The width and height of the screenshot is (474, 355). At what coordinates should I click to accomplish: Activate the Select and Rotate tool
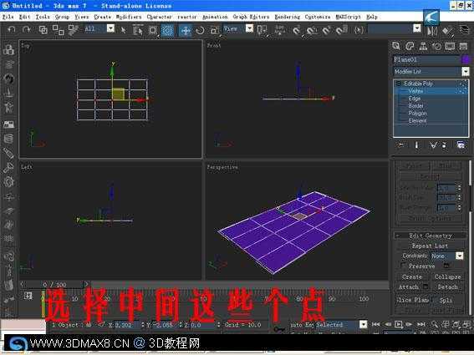tap(200, 30)
